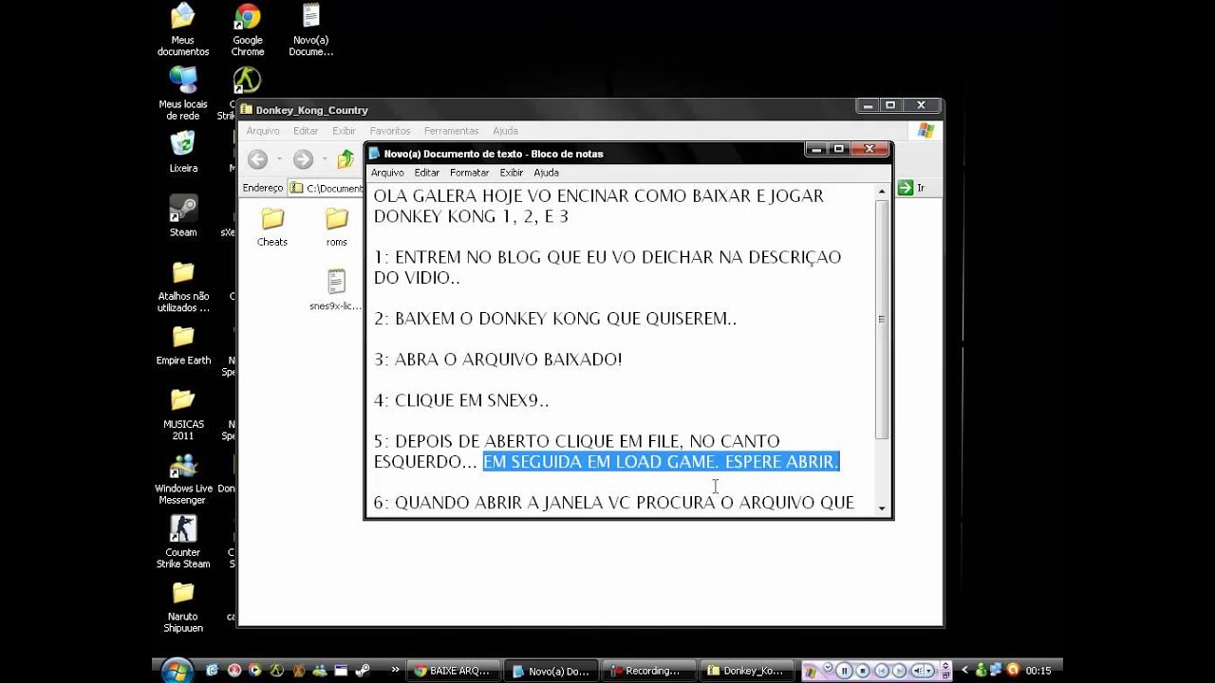Open Notepad's Formatar menu
This screenshot has width=1215, height=683.
click(469, 173)
